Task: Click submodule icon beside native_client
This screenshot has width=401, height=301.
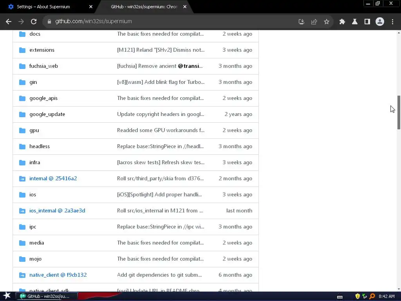Action: pos(22,275)
